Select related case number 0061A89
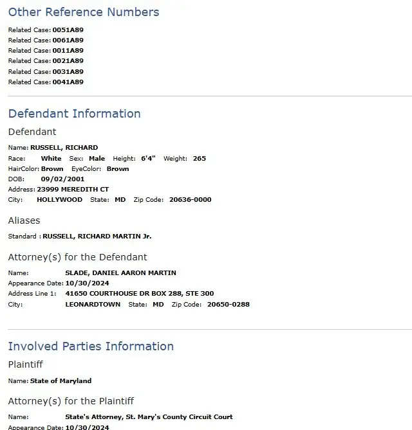412x430 pixels. (68, 40)
